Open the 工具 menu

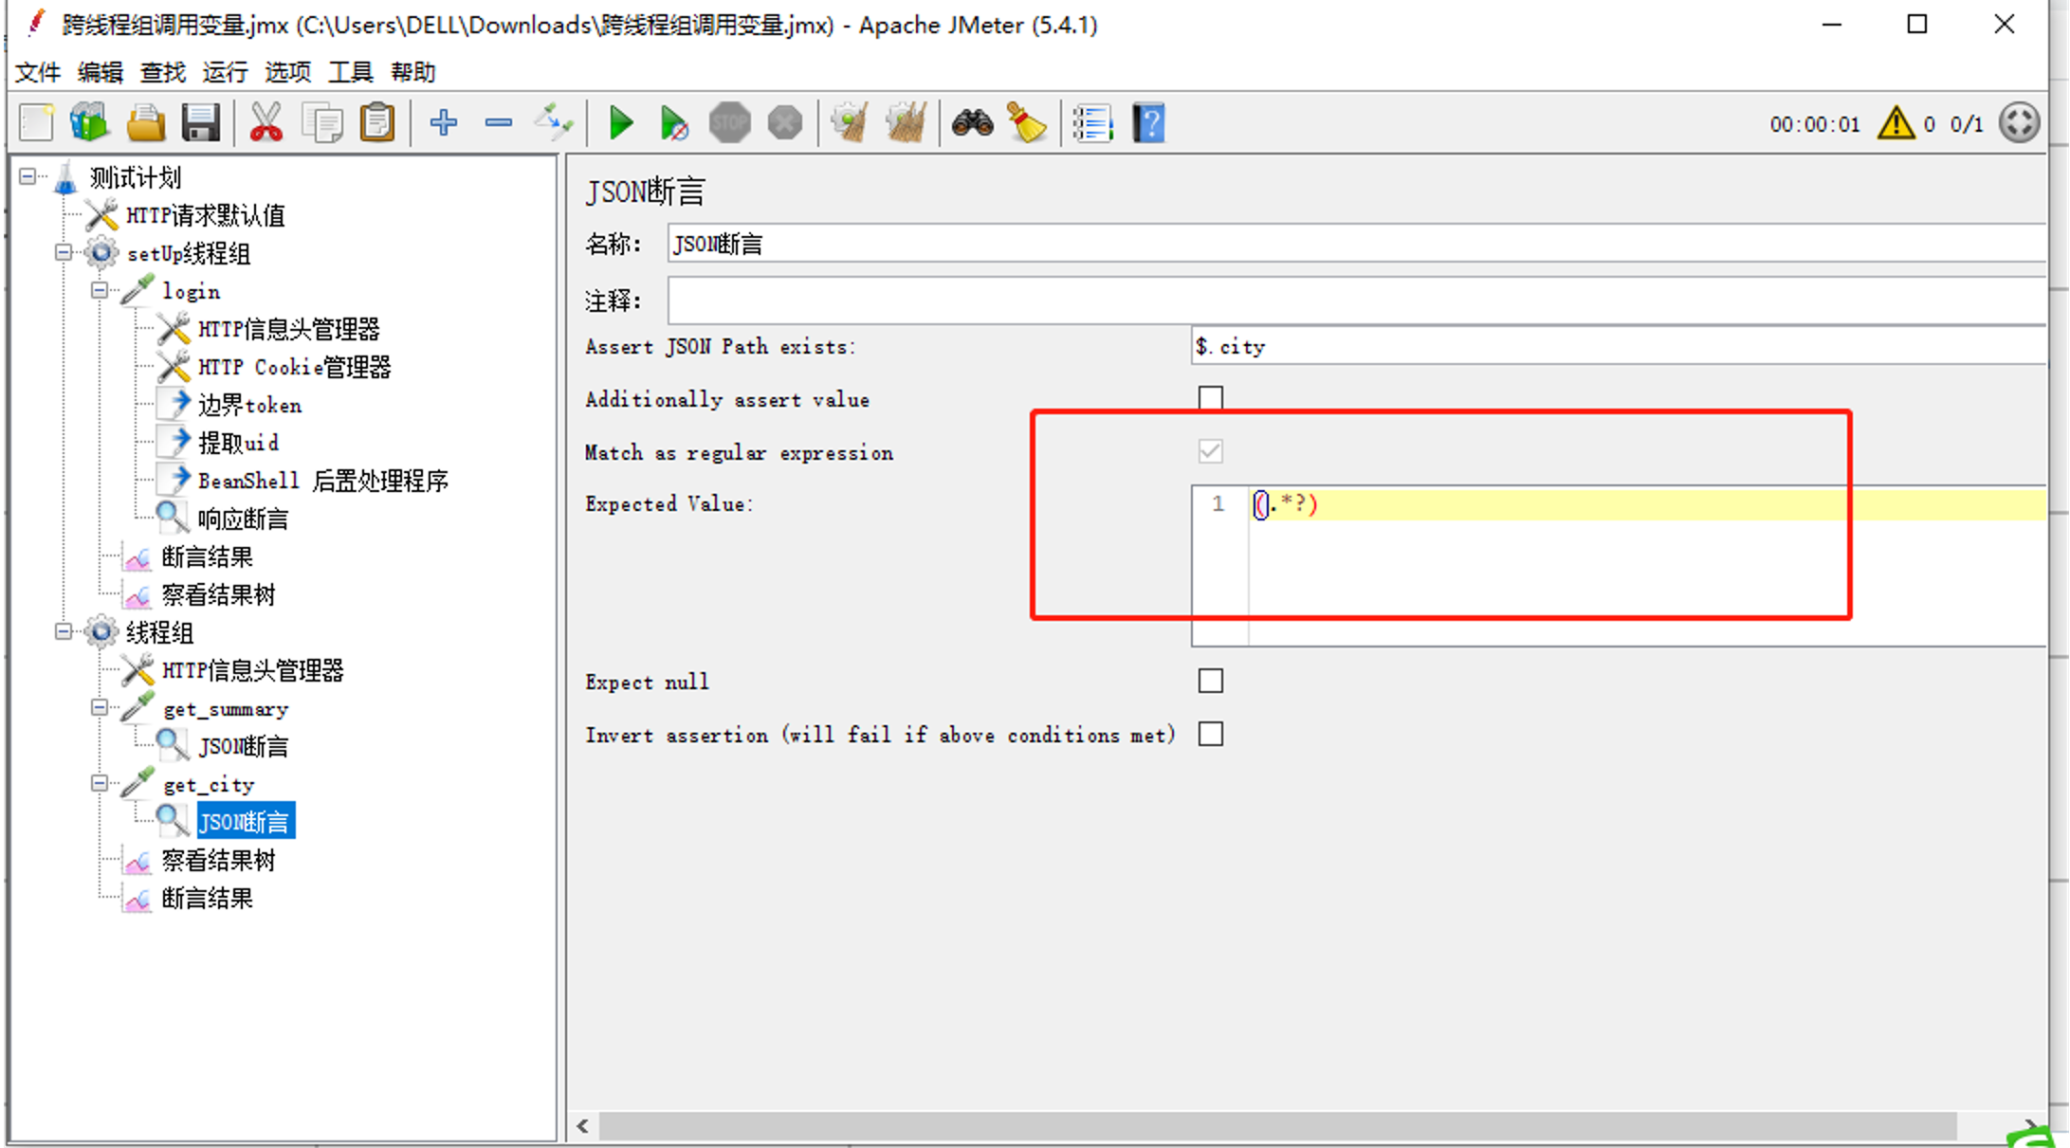click(x=350, y=72)
